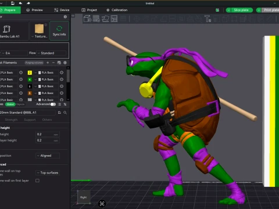Select the Support settings tab
Viewport: 279px width, 209px height.
[x=30, y=120]
